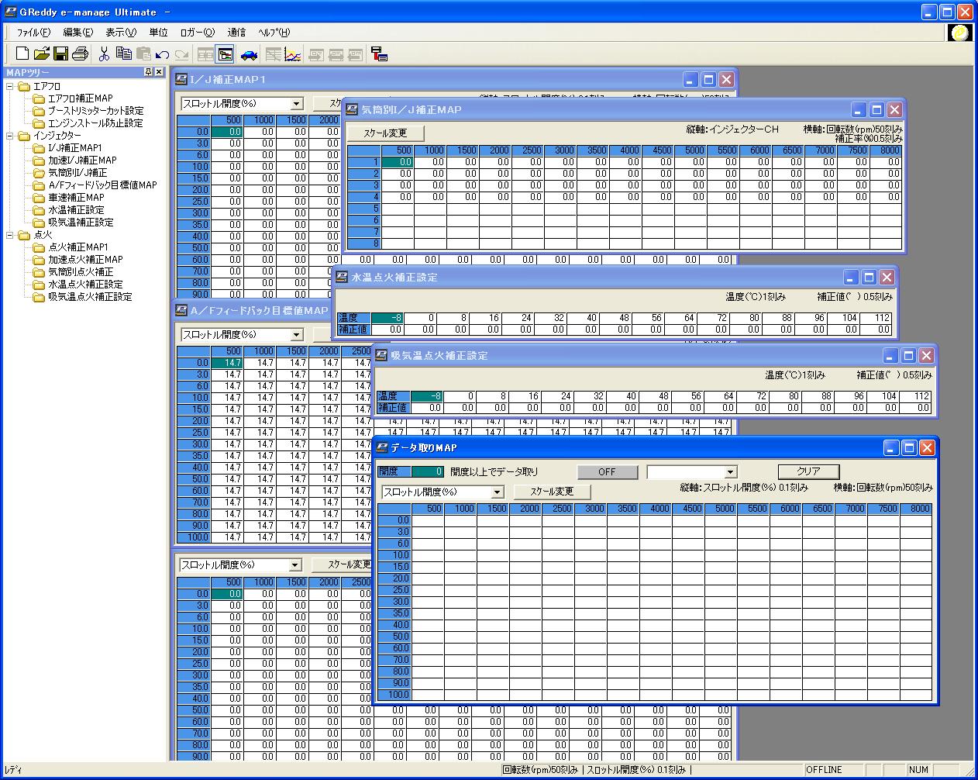Print with the printer toolbar icon
The image size is (978, 780).
coord(80,54)
